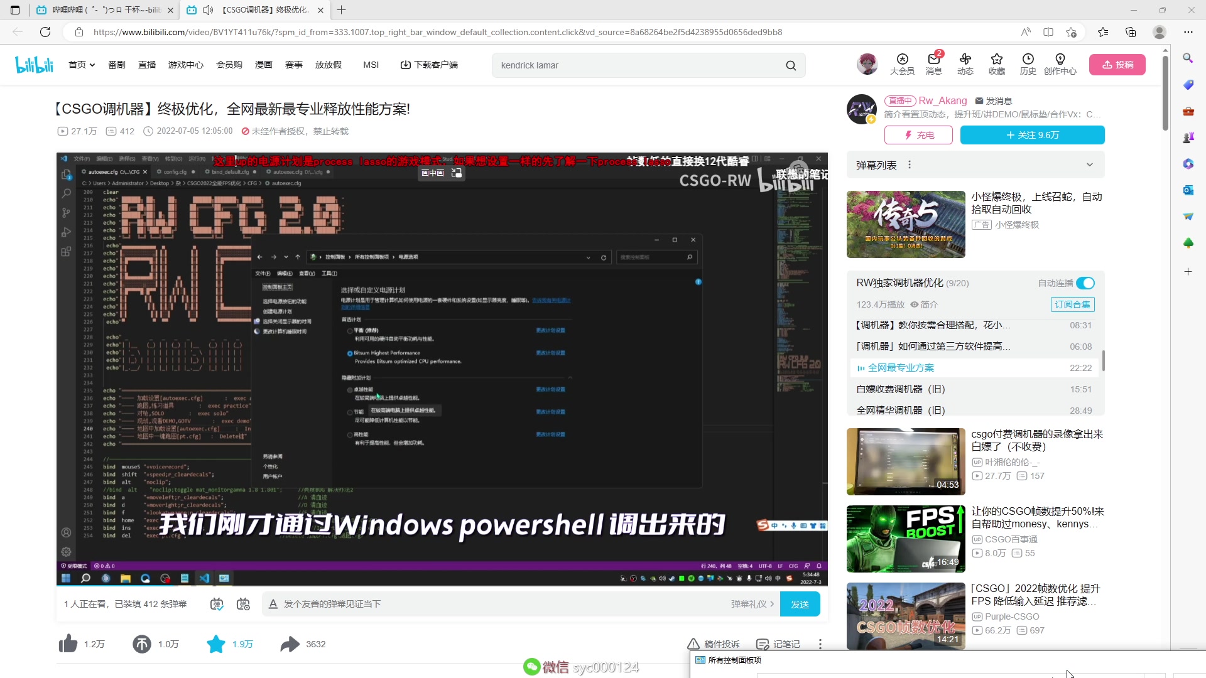This screenshot has width=1206, height=678.
Task: Toggle 自动连播 autoplay switch
Action: [1085, 283]
